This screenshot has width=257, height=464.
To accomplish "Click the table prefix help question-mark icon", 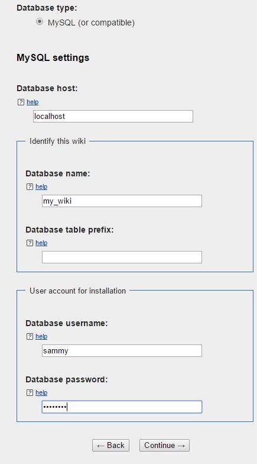I will coord(30,243).
